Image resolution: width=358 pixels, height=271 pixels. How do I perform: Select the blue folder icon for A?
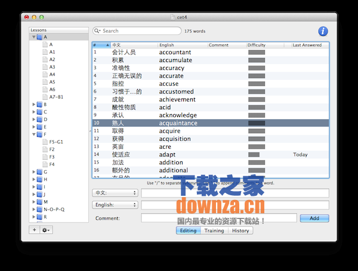pos(39,37)
